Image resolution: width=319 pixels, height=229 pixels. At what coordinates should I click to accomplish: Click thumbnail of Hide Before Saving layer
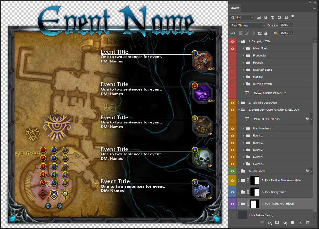point(242,215)
